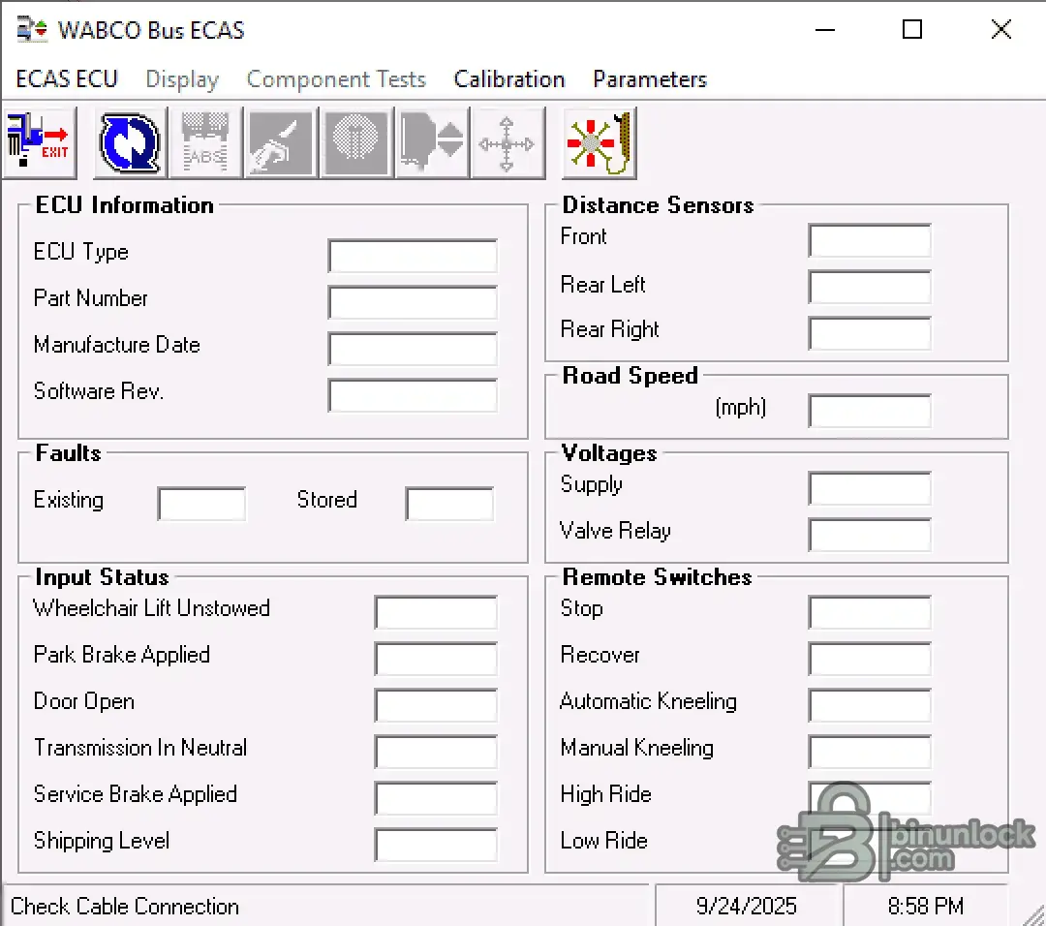Image resolution: width=1046 pixels, height=926 pixels.
Task: Click the Wheelchair Lift Unstowed status field
Action: pyautogui.click(x=436, y=612)
